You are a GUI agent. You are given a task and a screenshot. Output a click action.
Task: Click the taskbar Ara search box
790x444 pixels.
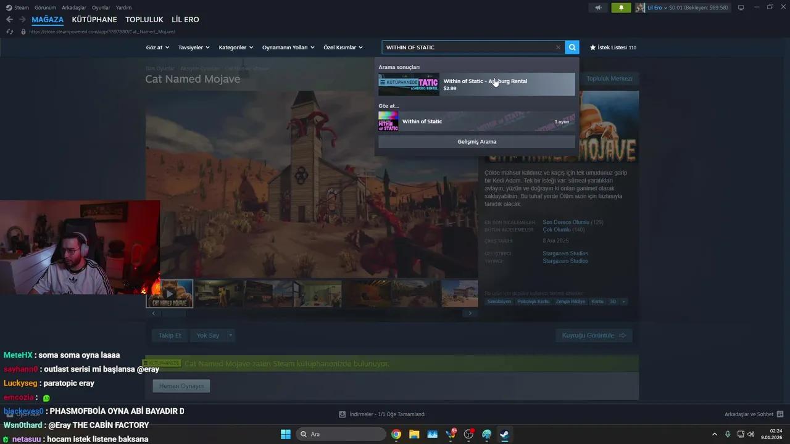pyautogui.click(x=341, y=434)
